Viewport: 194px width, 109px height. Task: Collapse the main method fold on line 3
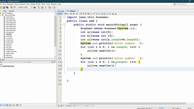pos(65,25)
